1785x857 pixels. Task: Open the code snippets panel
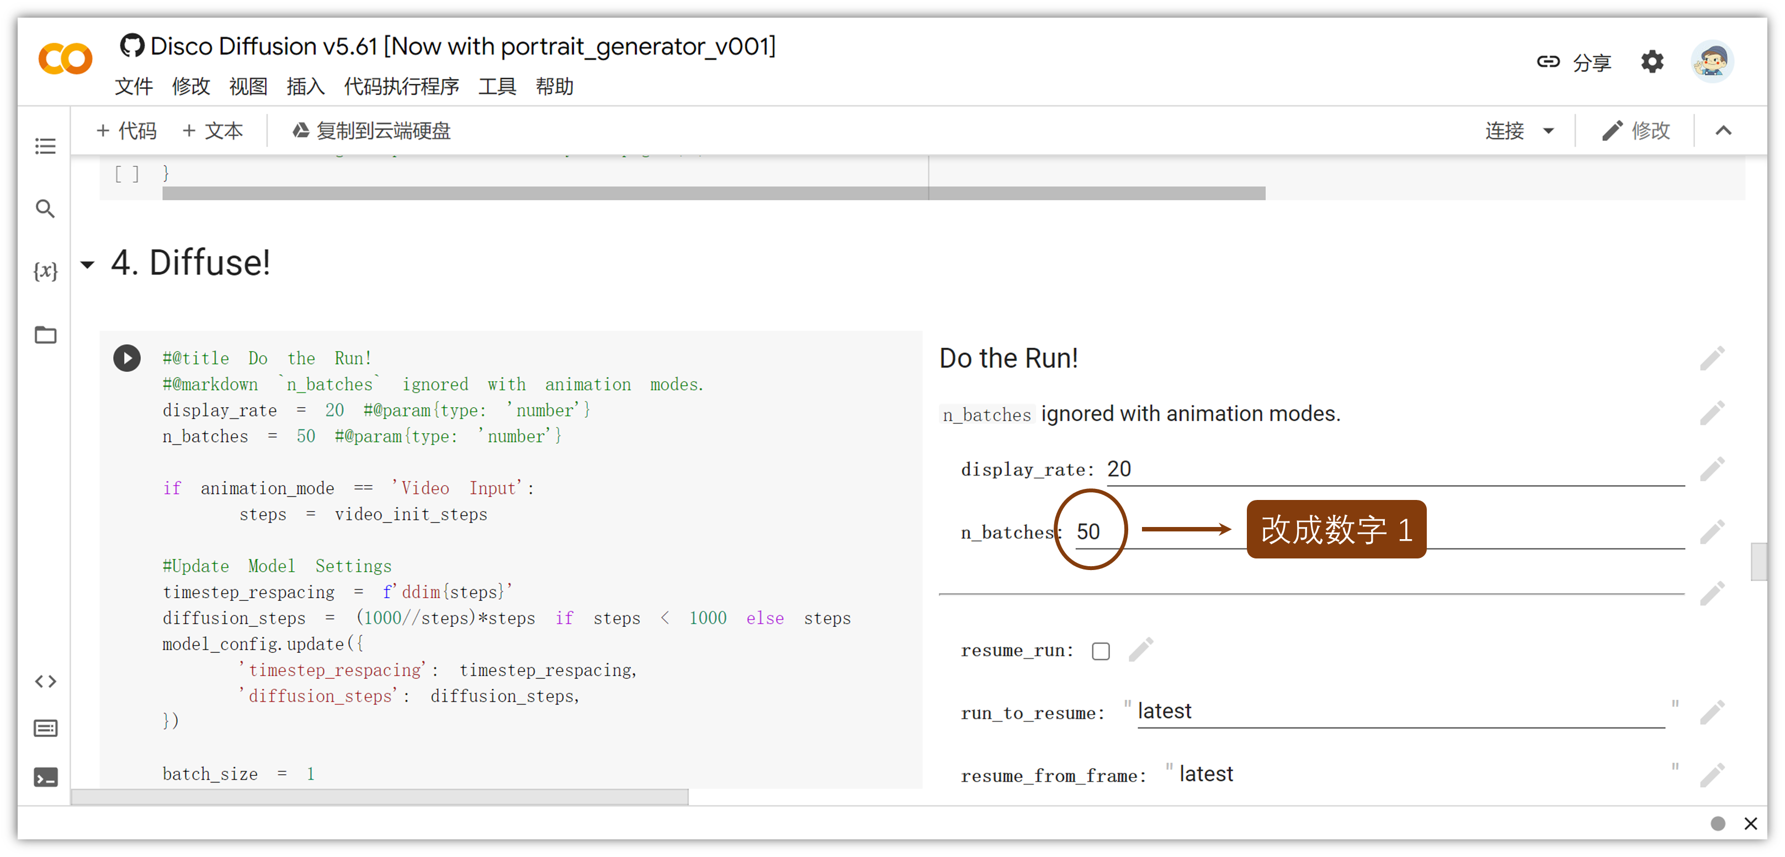[46, 682]
